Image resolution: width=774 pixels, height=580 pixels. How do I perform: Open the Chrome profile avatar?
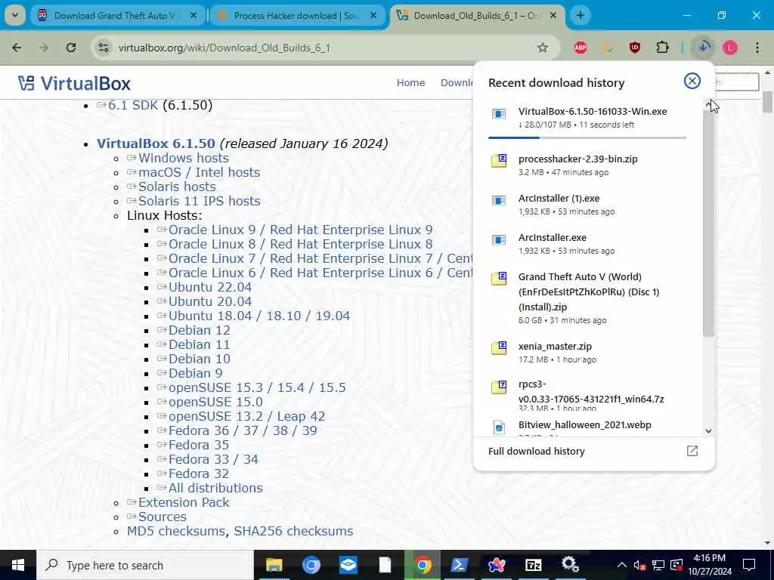click(730, 48)
